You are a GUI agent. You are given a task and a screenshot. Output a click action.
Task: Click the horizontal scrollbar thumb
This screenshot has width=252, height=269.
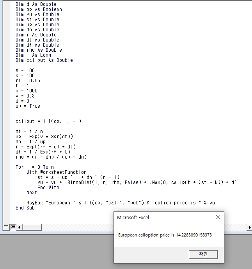(32, 227)
